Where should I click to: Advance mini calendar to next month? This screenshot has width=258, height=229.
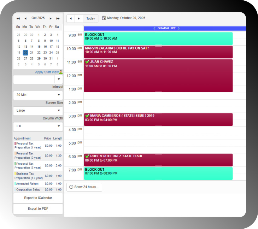click(x=51, y=18)
